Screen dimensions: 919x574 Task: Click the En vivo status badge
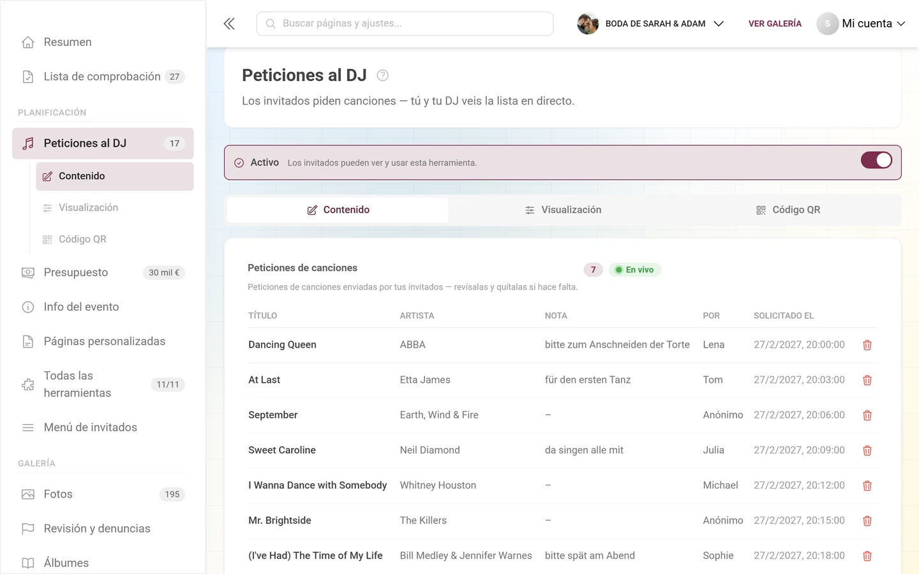635,270
